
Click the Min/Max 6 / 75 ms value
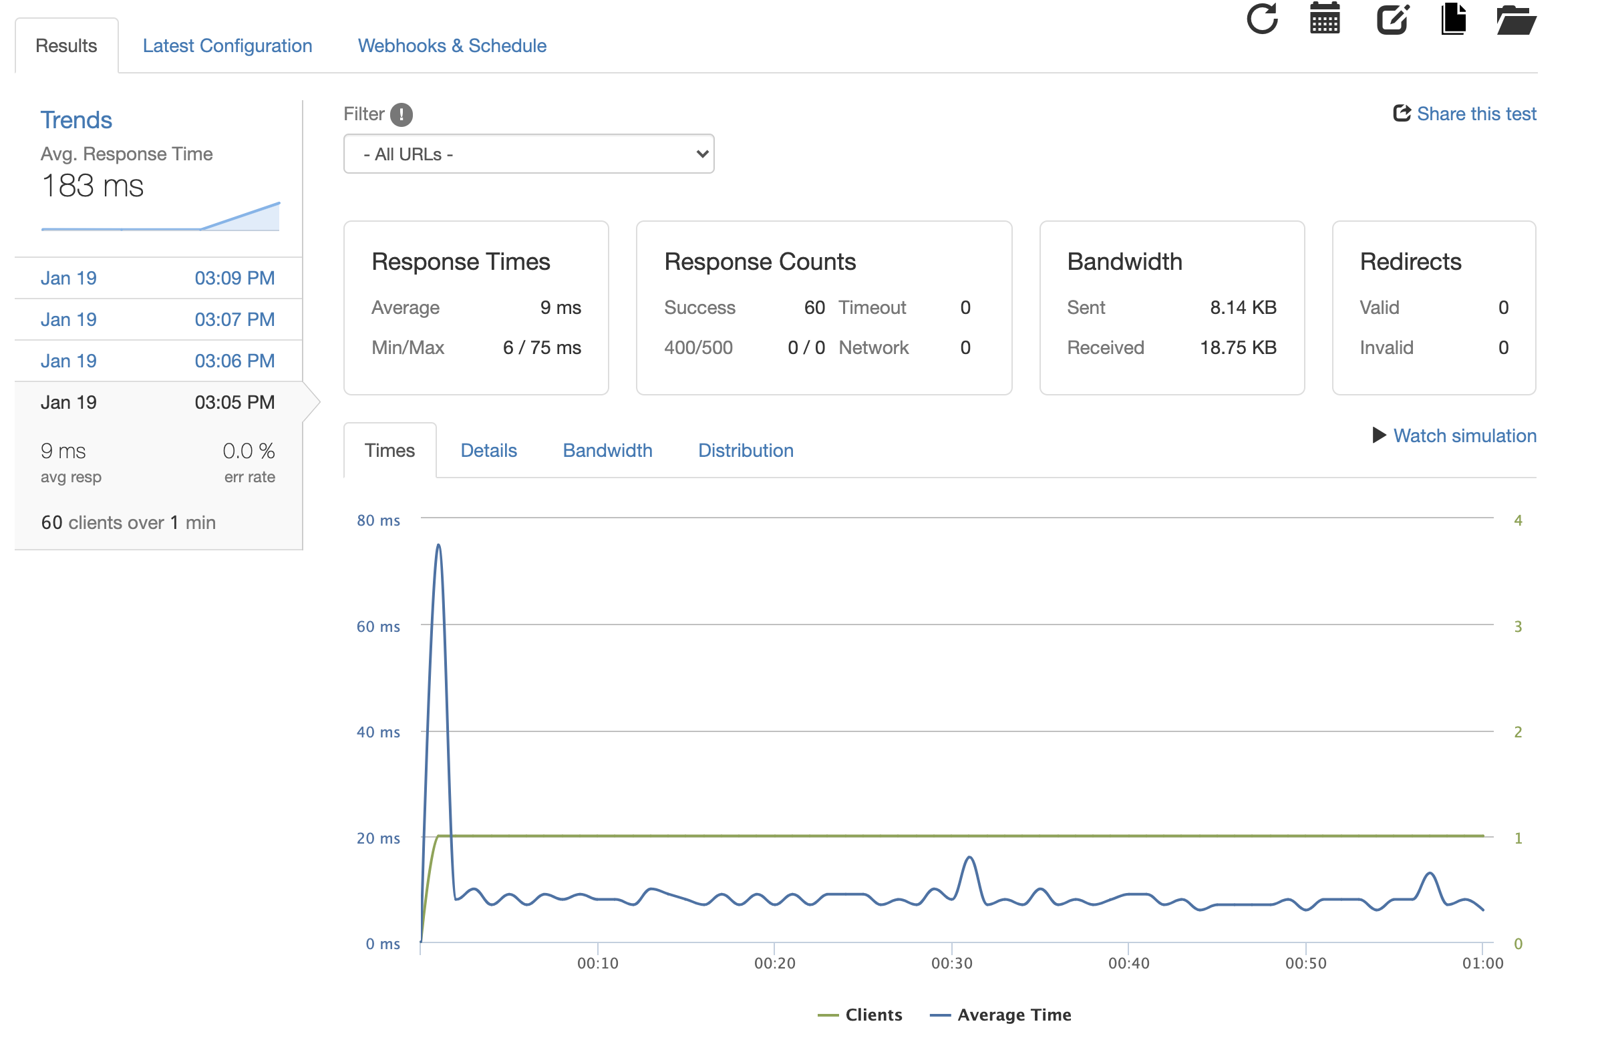[x=542, y=347]
